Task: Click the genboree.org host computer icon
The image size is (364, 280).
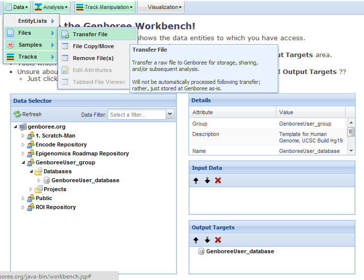Action: [23, 127]
